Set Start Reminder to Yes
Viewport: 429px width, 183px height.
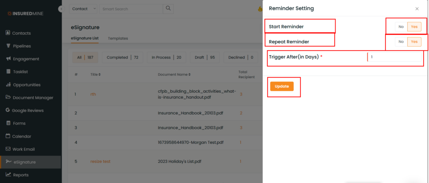coord(414,27)
